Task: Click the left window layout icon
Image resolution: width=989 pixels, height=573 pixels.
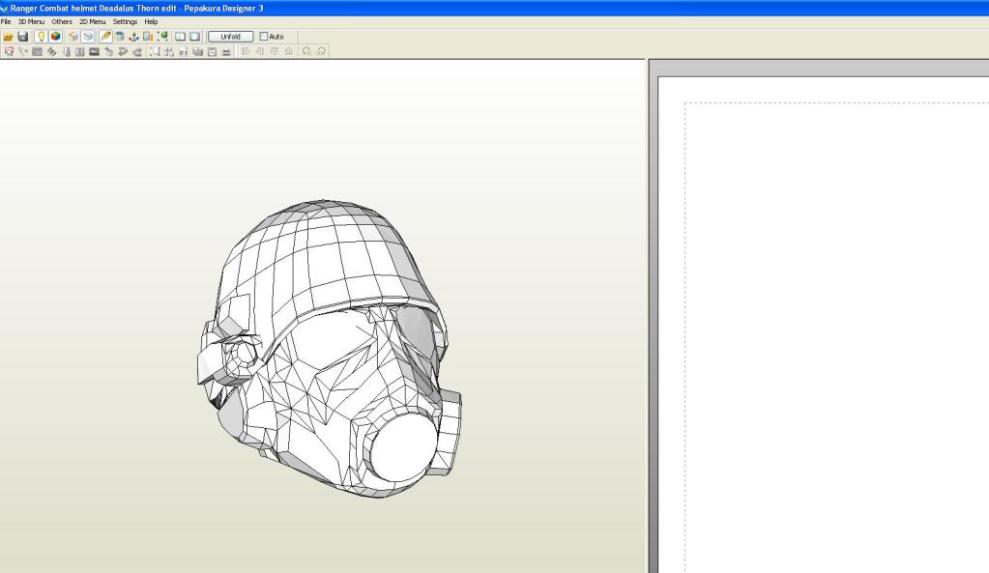Action: (x=180, y=37)
